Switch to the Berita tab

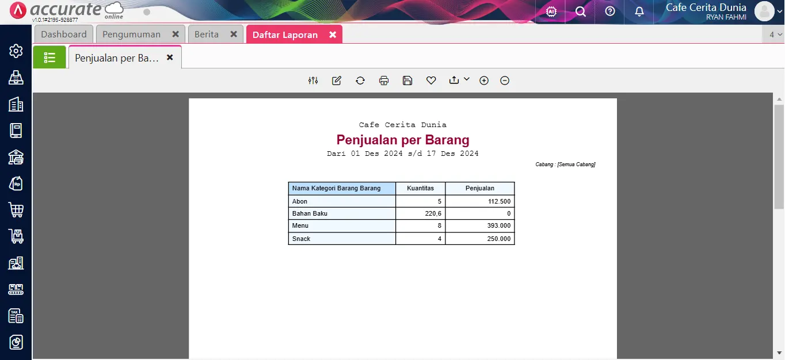[206, 34]
